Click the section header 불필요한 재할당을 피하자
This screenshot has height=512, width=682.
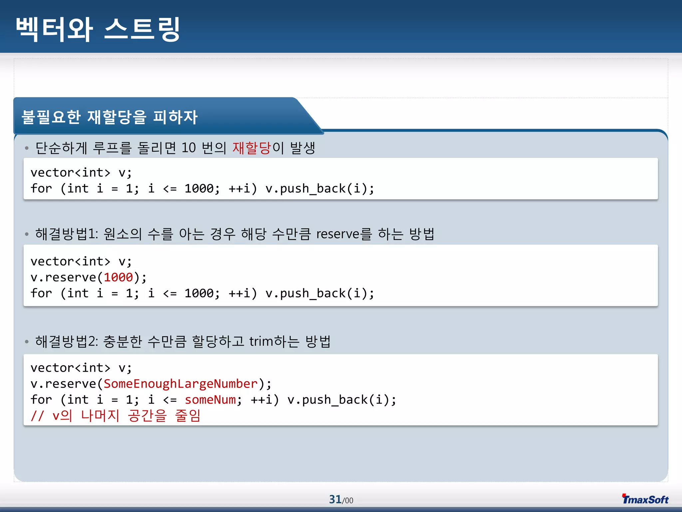(110, 117)
